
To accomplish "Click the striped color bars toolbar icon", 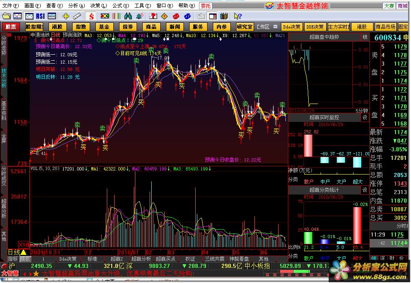I will coord(116,16).
